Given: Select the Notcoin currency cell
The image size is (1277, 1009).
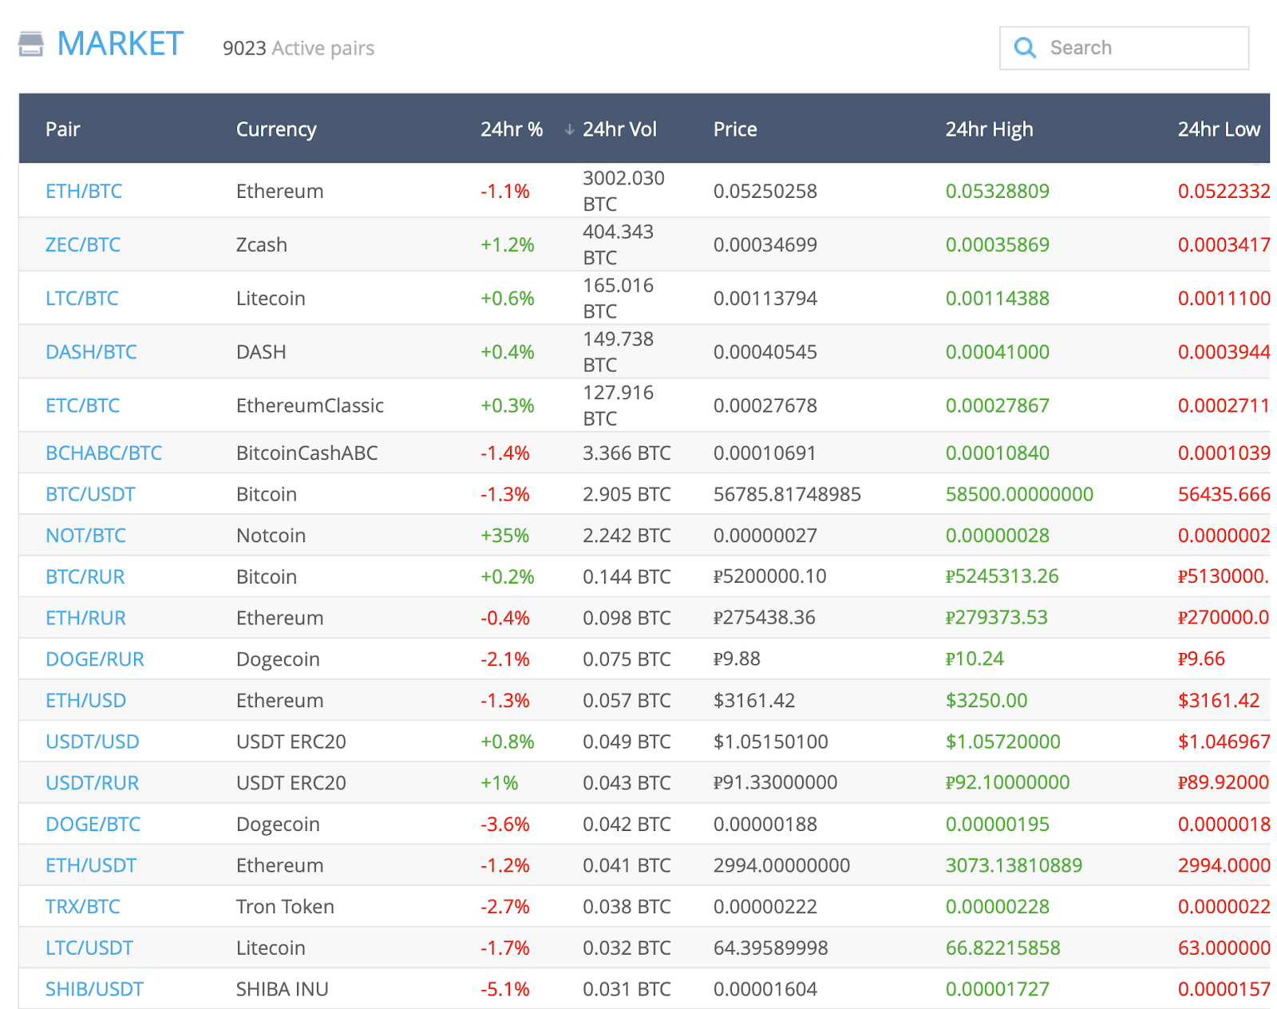Looking at the screenshot, I should click(271, 535).
